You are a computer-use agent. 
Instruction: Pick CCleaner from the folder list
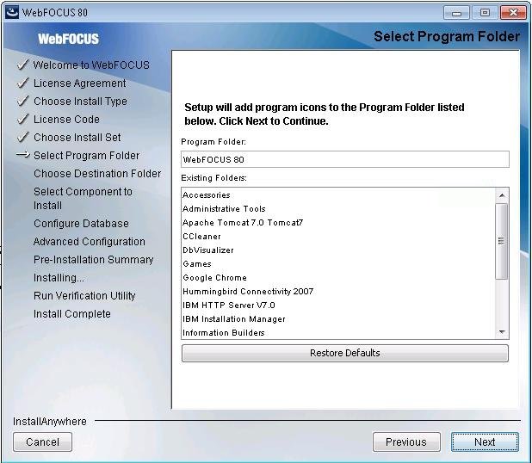click(338, 237)
